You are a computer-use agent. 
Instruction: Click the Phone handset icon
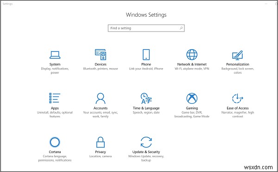tap(146, 54)
